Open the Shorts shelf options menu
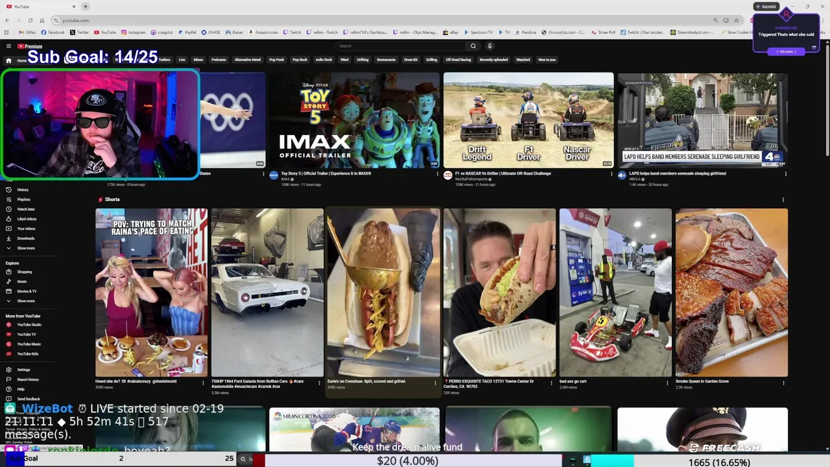 pyautogui.click(x=783, y=200)
